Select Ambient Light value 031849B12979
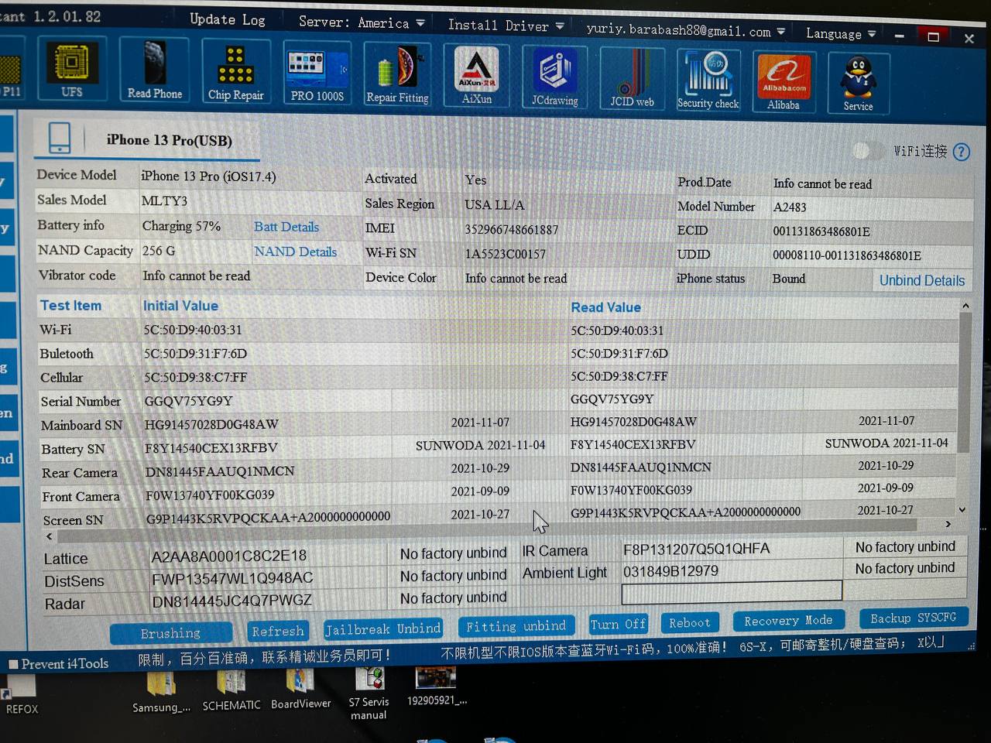Viewport: 991px width, 743px height. click(670, 571)
